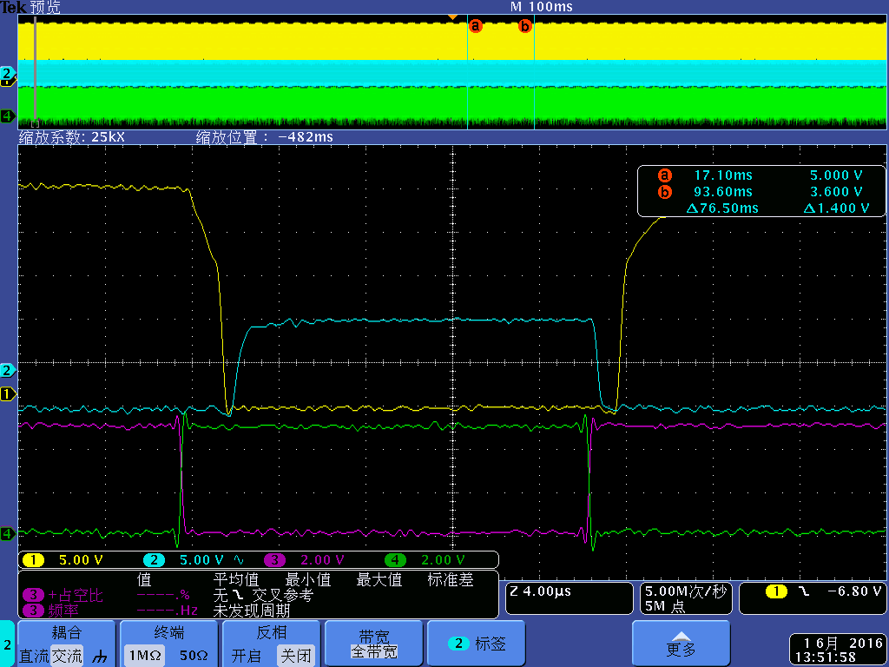Click the 全带宽 full bandwidth value

coord(374,651)
